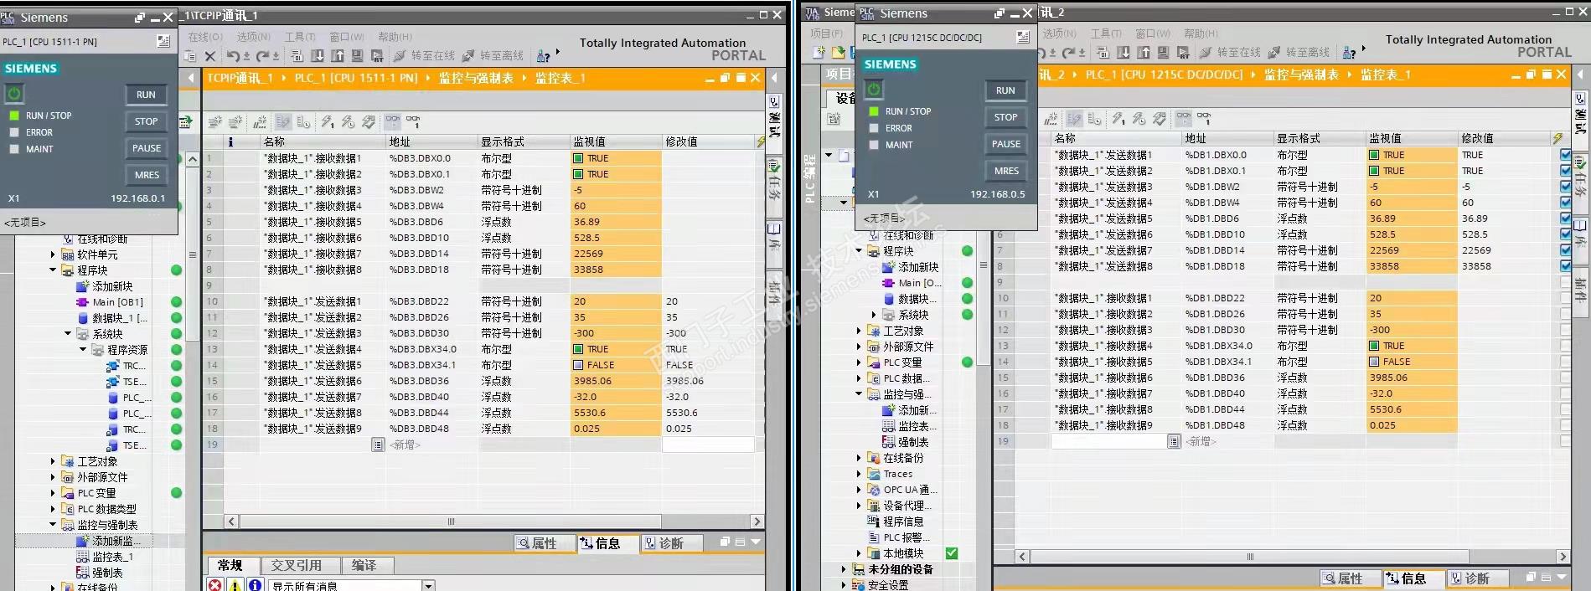This screenshot has height=591, width=1591.
Task: Expand 安全设置 in right project tree
Action: coord(844,585)
